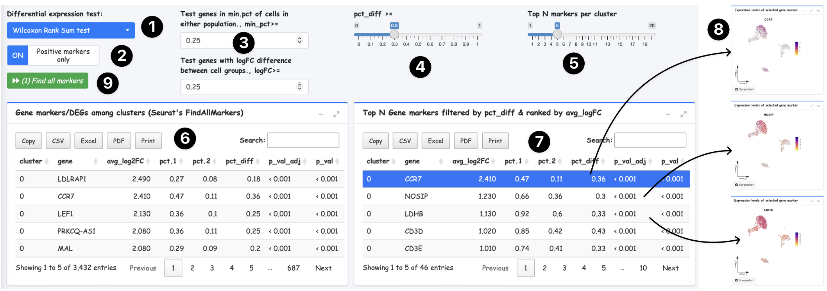This screenshot has height=291, width=827.
Task: Go to page 2 of left markers table
Action: pyautogui.click(x=192, y=268)
